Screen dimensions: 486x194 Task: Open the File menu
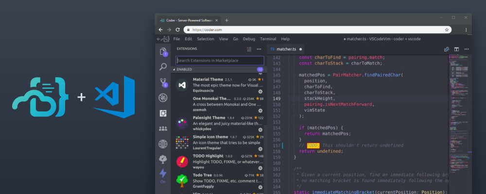[177, 39]
